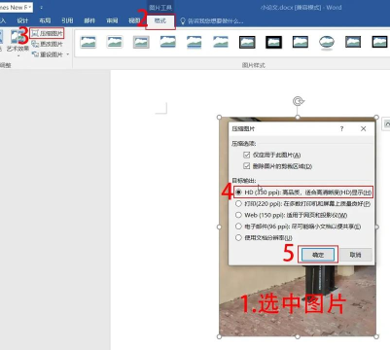Apply the fourth drop-shadow picture style
390x350 pixels.
coord(167,42)
